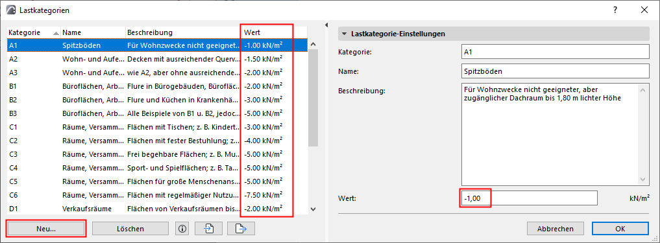This screenshot has width=660, height=243.
Task: Click the Beschreibung scroll up arrow
Action: click(642, 89)
